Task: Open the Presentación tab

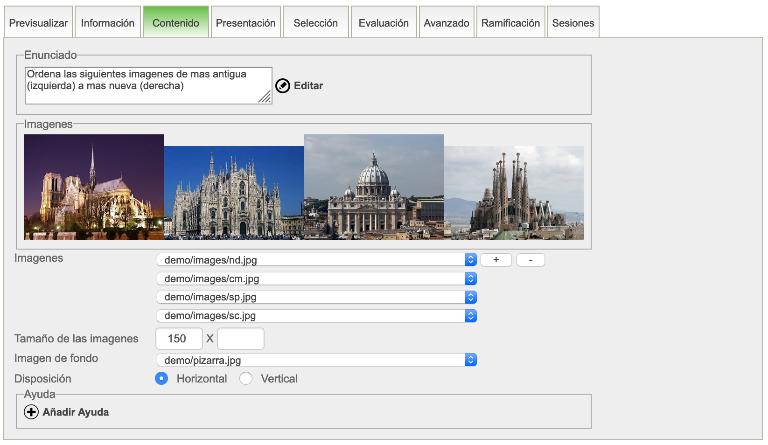Action: click(245, 23)
